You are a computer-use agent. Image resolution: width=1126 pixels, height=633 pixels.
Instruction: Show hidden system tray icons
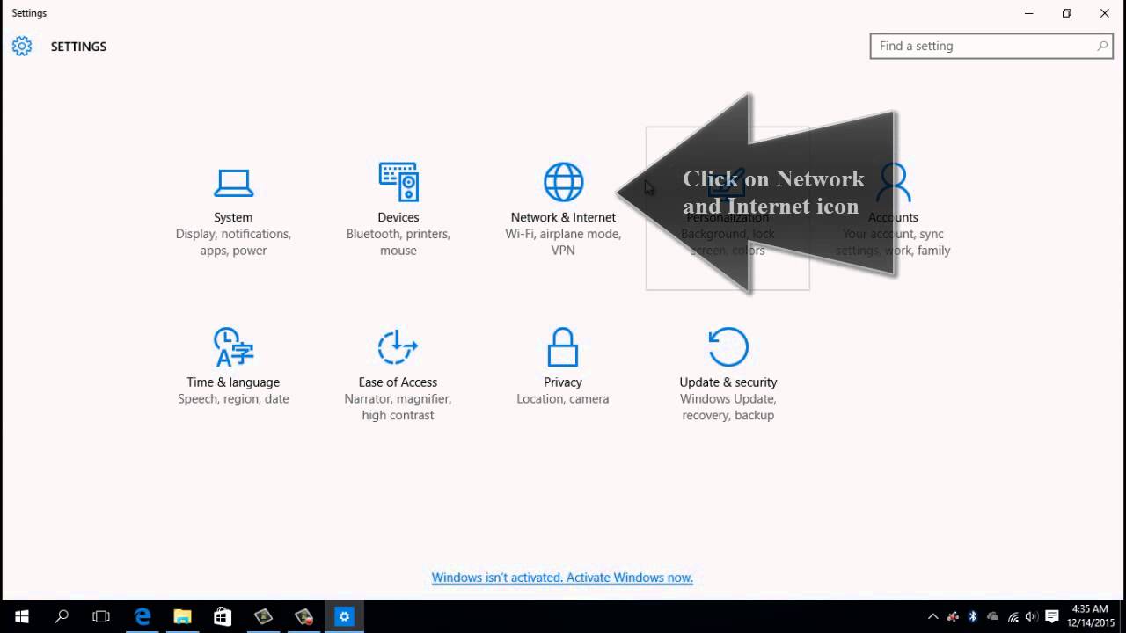(x=932, y=617)
